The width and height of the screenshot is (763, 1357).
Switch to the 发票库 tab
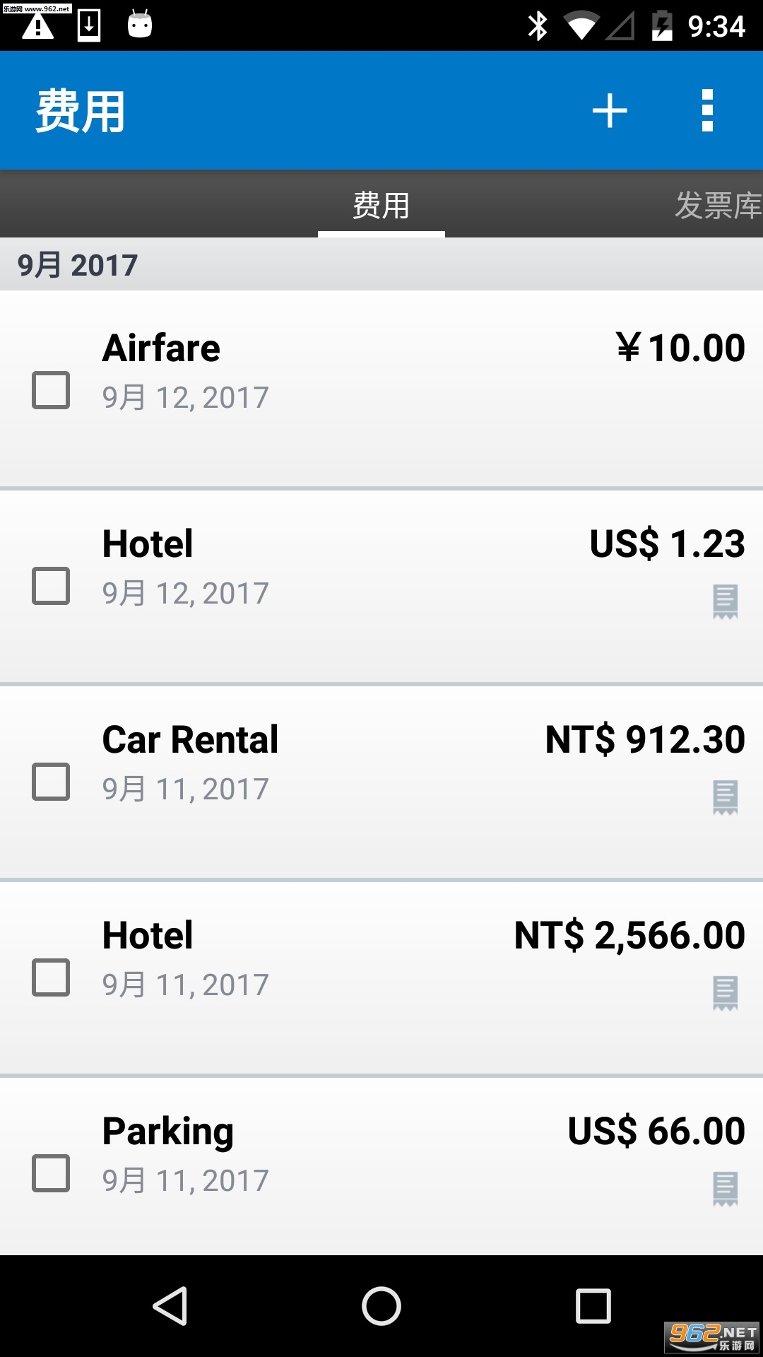717,206
